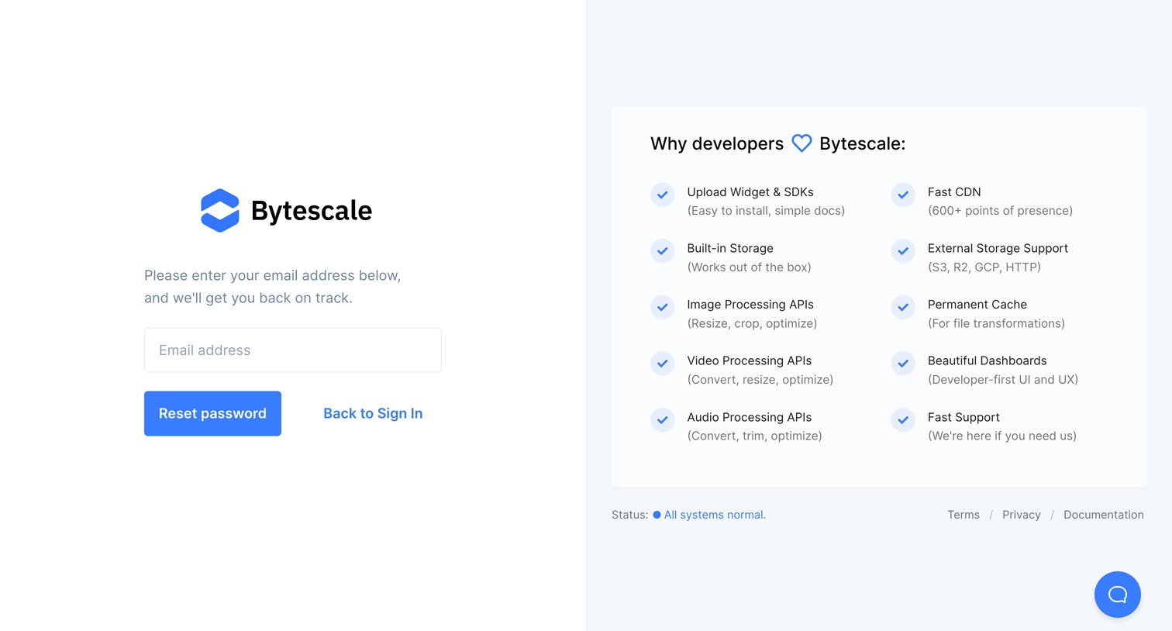This screenshot has height=631, width=1172.
Task: Focus the Email address field
Action: click(293, 350)
